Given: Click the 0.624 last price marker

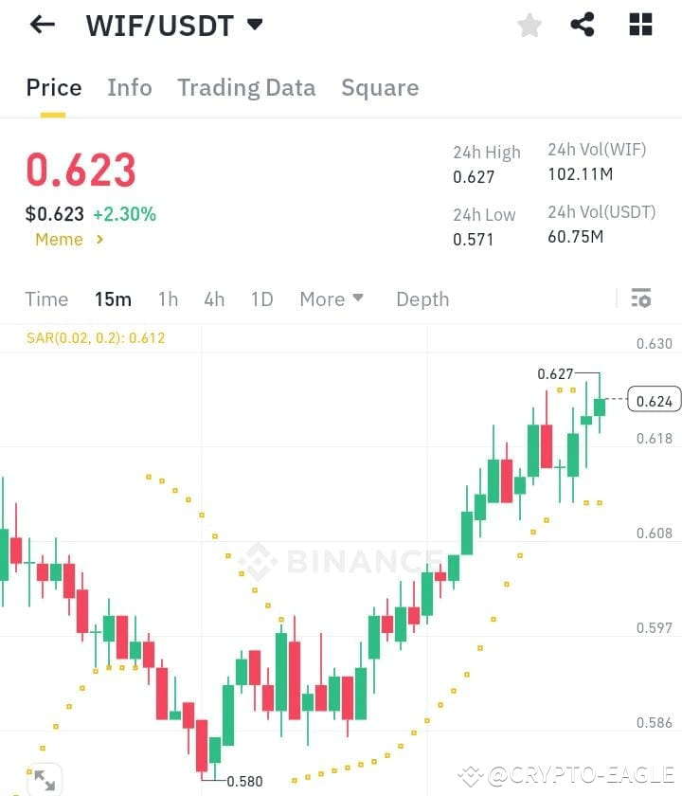Looking at the screenshot, I should tap(655, 400).
